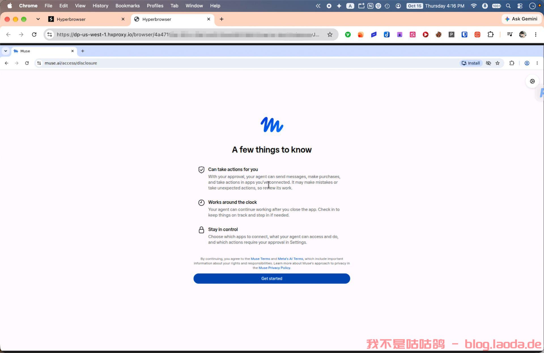Image resolution: width=544 pixels, height=353 pixels.
Task: Click the Can take actions for you heading
Action: [x=233, y=169]
